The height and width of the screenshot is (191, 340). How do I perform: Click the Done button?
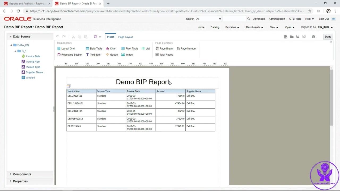[328, 37]
